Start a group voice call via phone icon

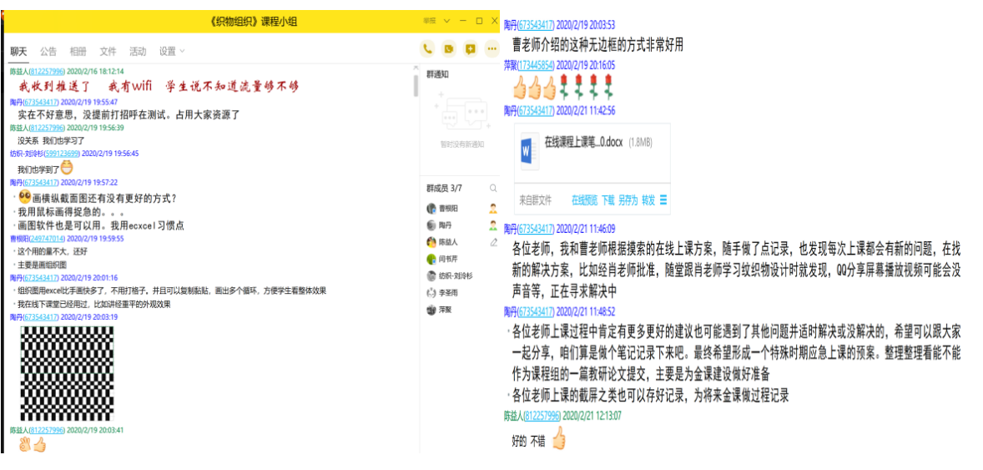coord(427,49)
